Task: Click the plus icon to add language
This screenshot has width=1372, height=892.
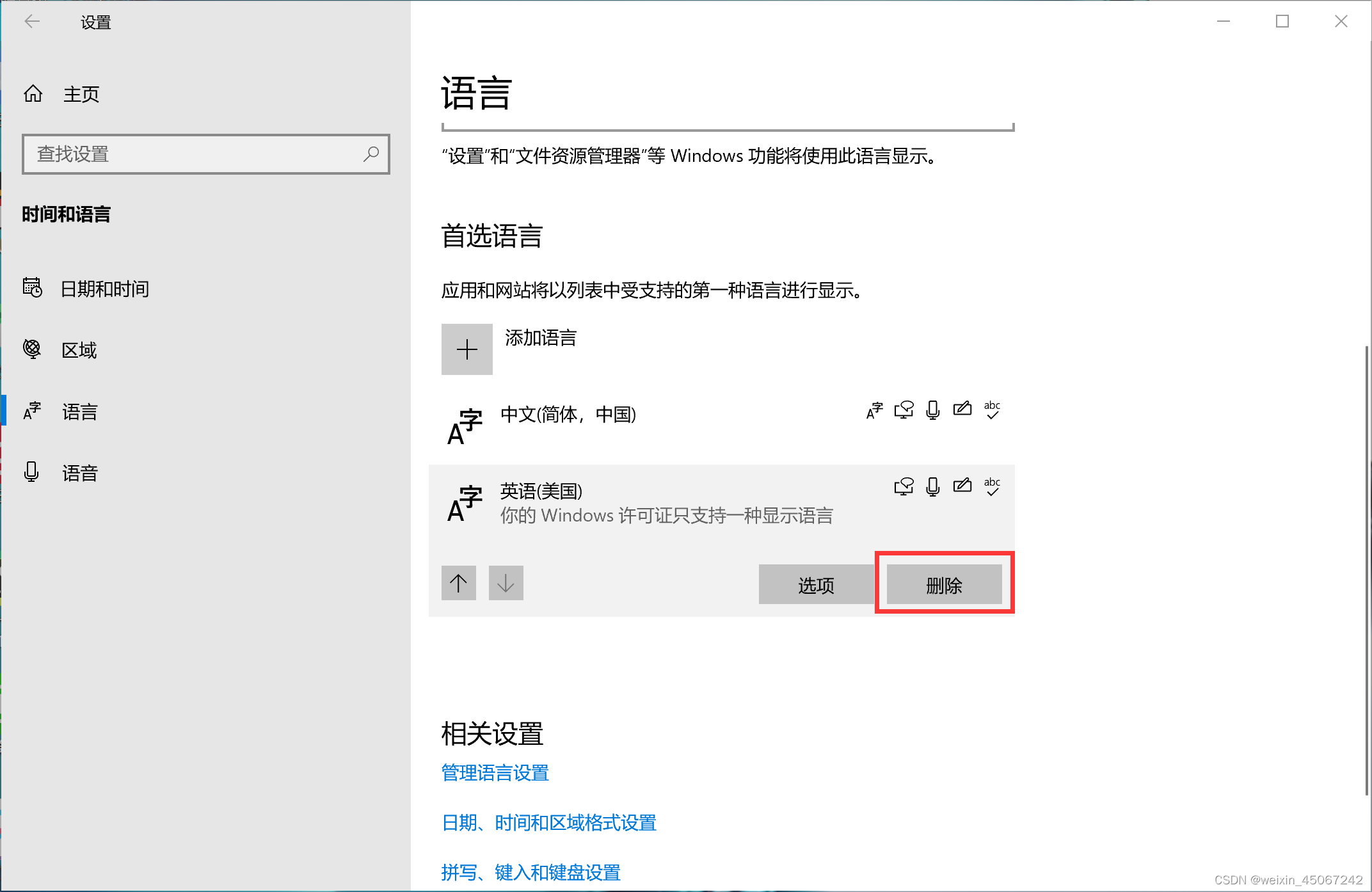Action: tap(467, 349)
